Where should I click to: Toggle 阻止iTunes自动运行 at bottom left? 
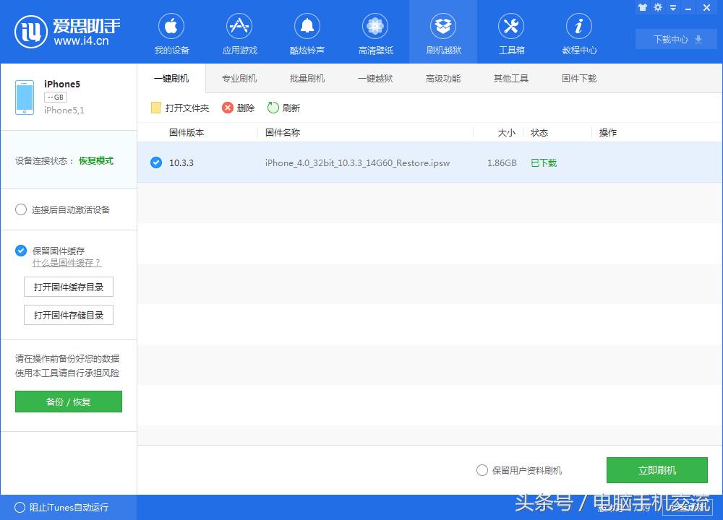(x=22, y=508)
